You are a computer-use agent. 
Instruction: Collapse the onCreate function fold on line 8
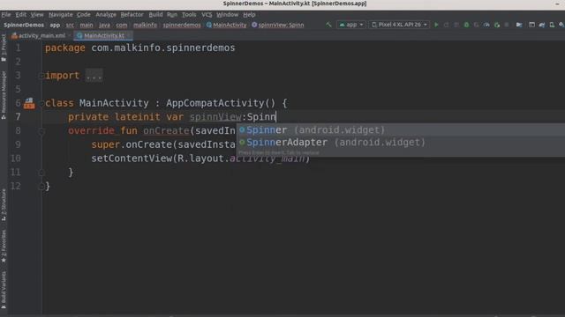click(41, 131)
